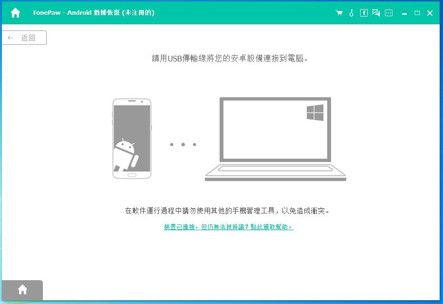The image size is (443, 304).
Task: Minimize the FonePaw window
Action: (x=404, y=13)
